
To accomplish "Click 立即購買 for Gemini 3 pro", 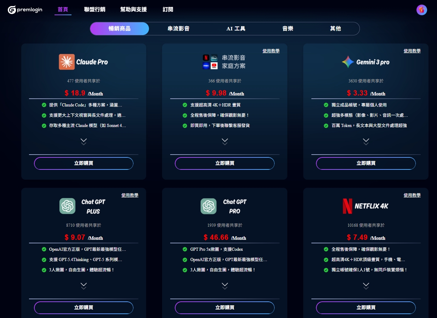I will coord(366,163).
